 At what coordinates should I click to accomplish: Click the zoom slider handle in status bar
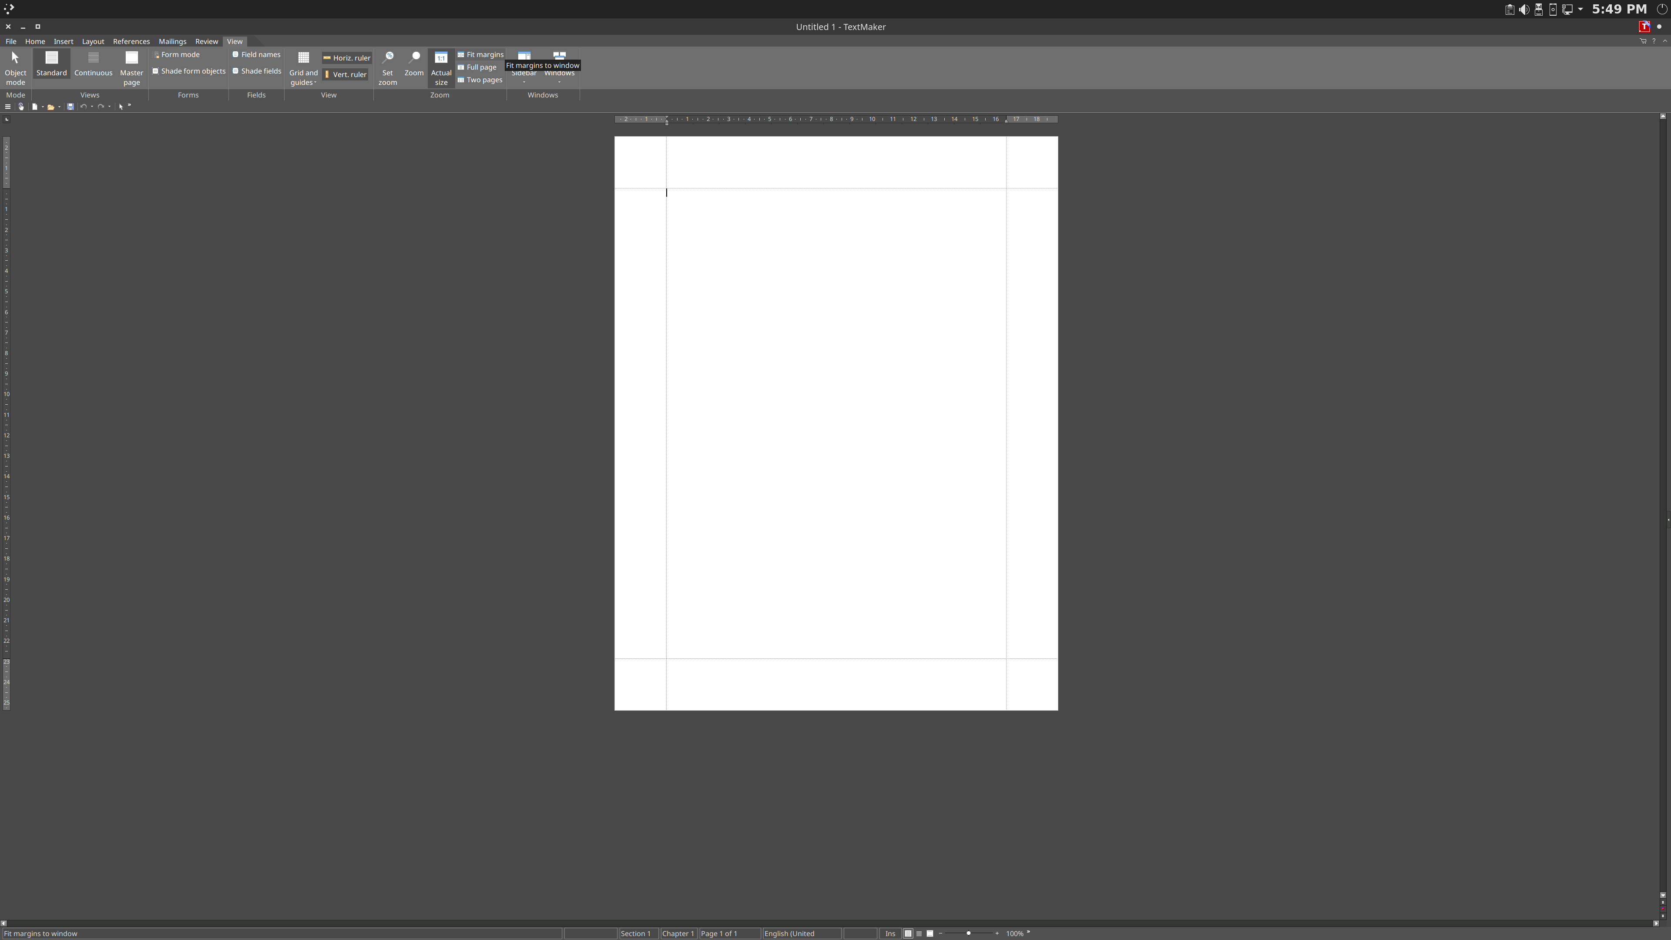click(x=969, y=933)
